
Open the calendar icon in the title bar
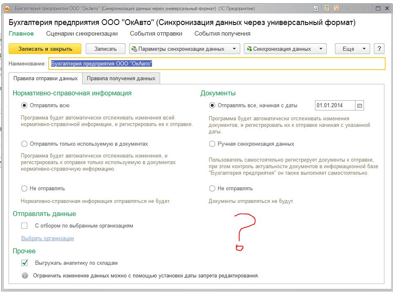(337, 8)
